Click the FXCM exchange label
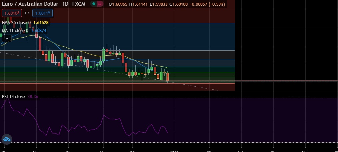 (79, 4)
